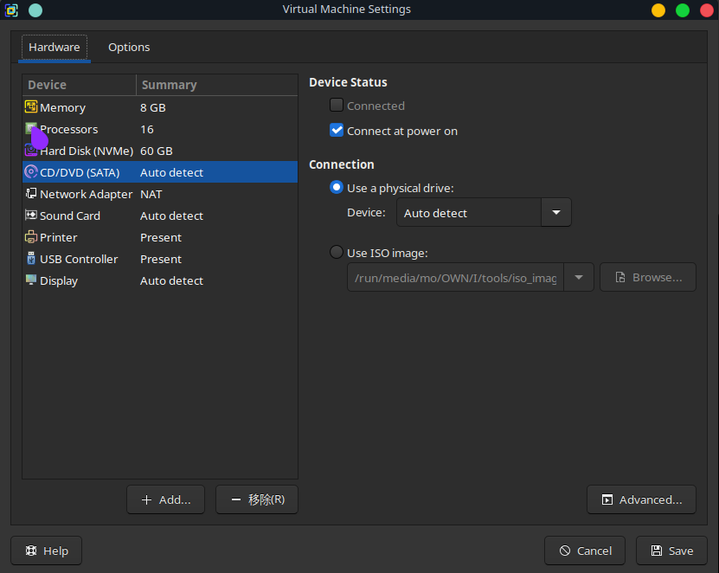
Task: Select the Memory device icon
Action: [30, 107]
